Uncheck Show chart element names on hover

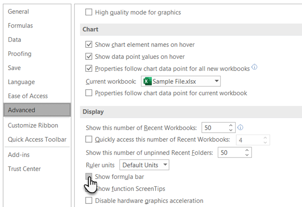(x=89, y=45)
